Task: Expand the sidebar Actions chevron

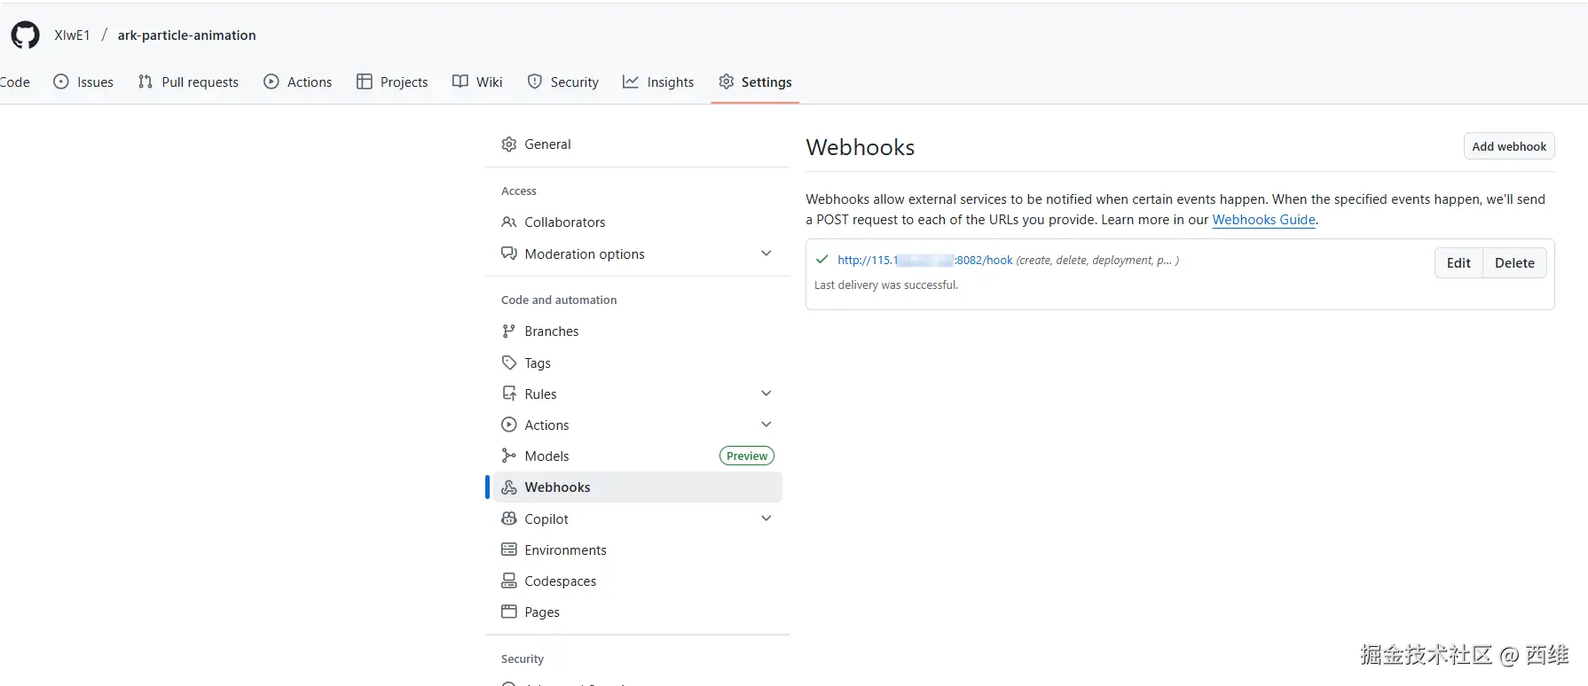Action: (x=766, y=425)
